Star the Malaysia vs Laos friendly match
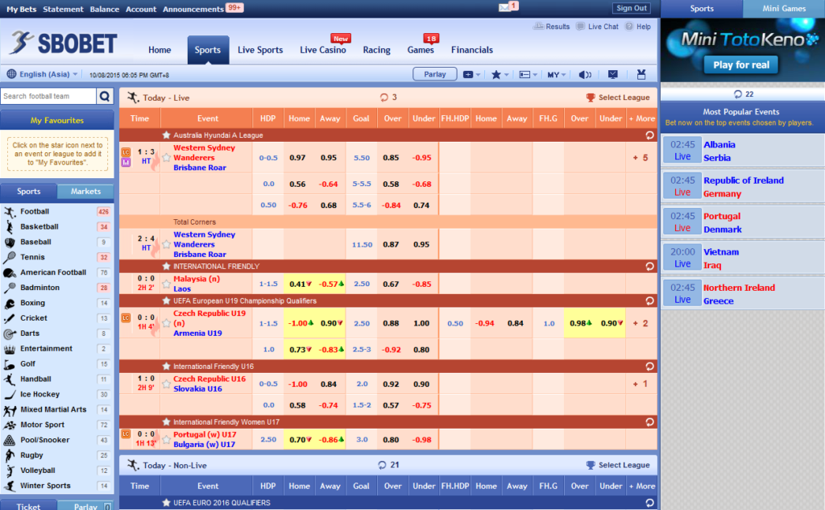Screen dimensions: 825x510 [x=165, y=284]
